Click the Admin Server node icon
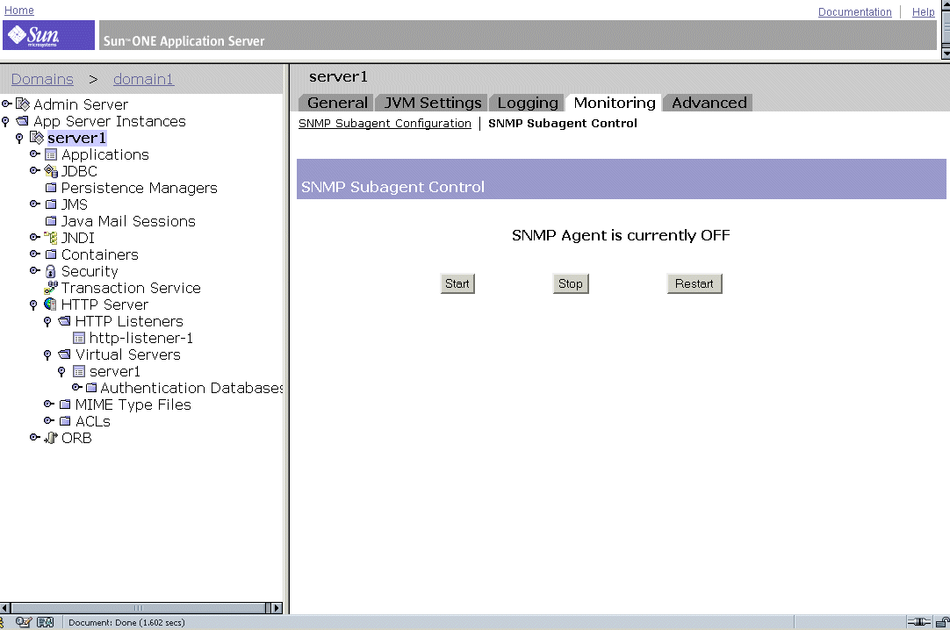 (x=24, y=104)
